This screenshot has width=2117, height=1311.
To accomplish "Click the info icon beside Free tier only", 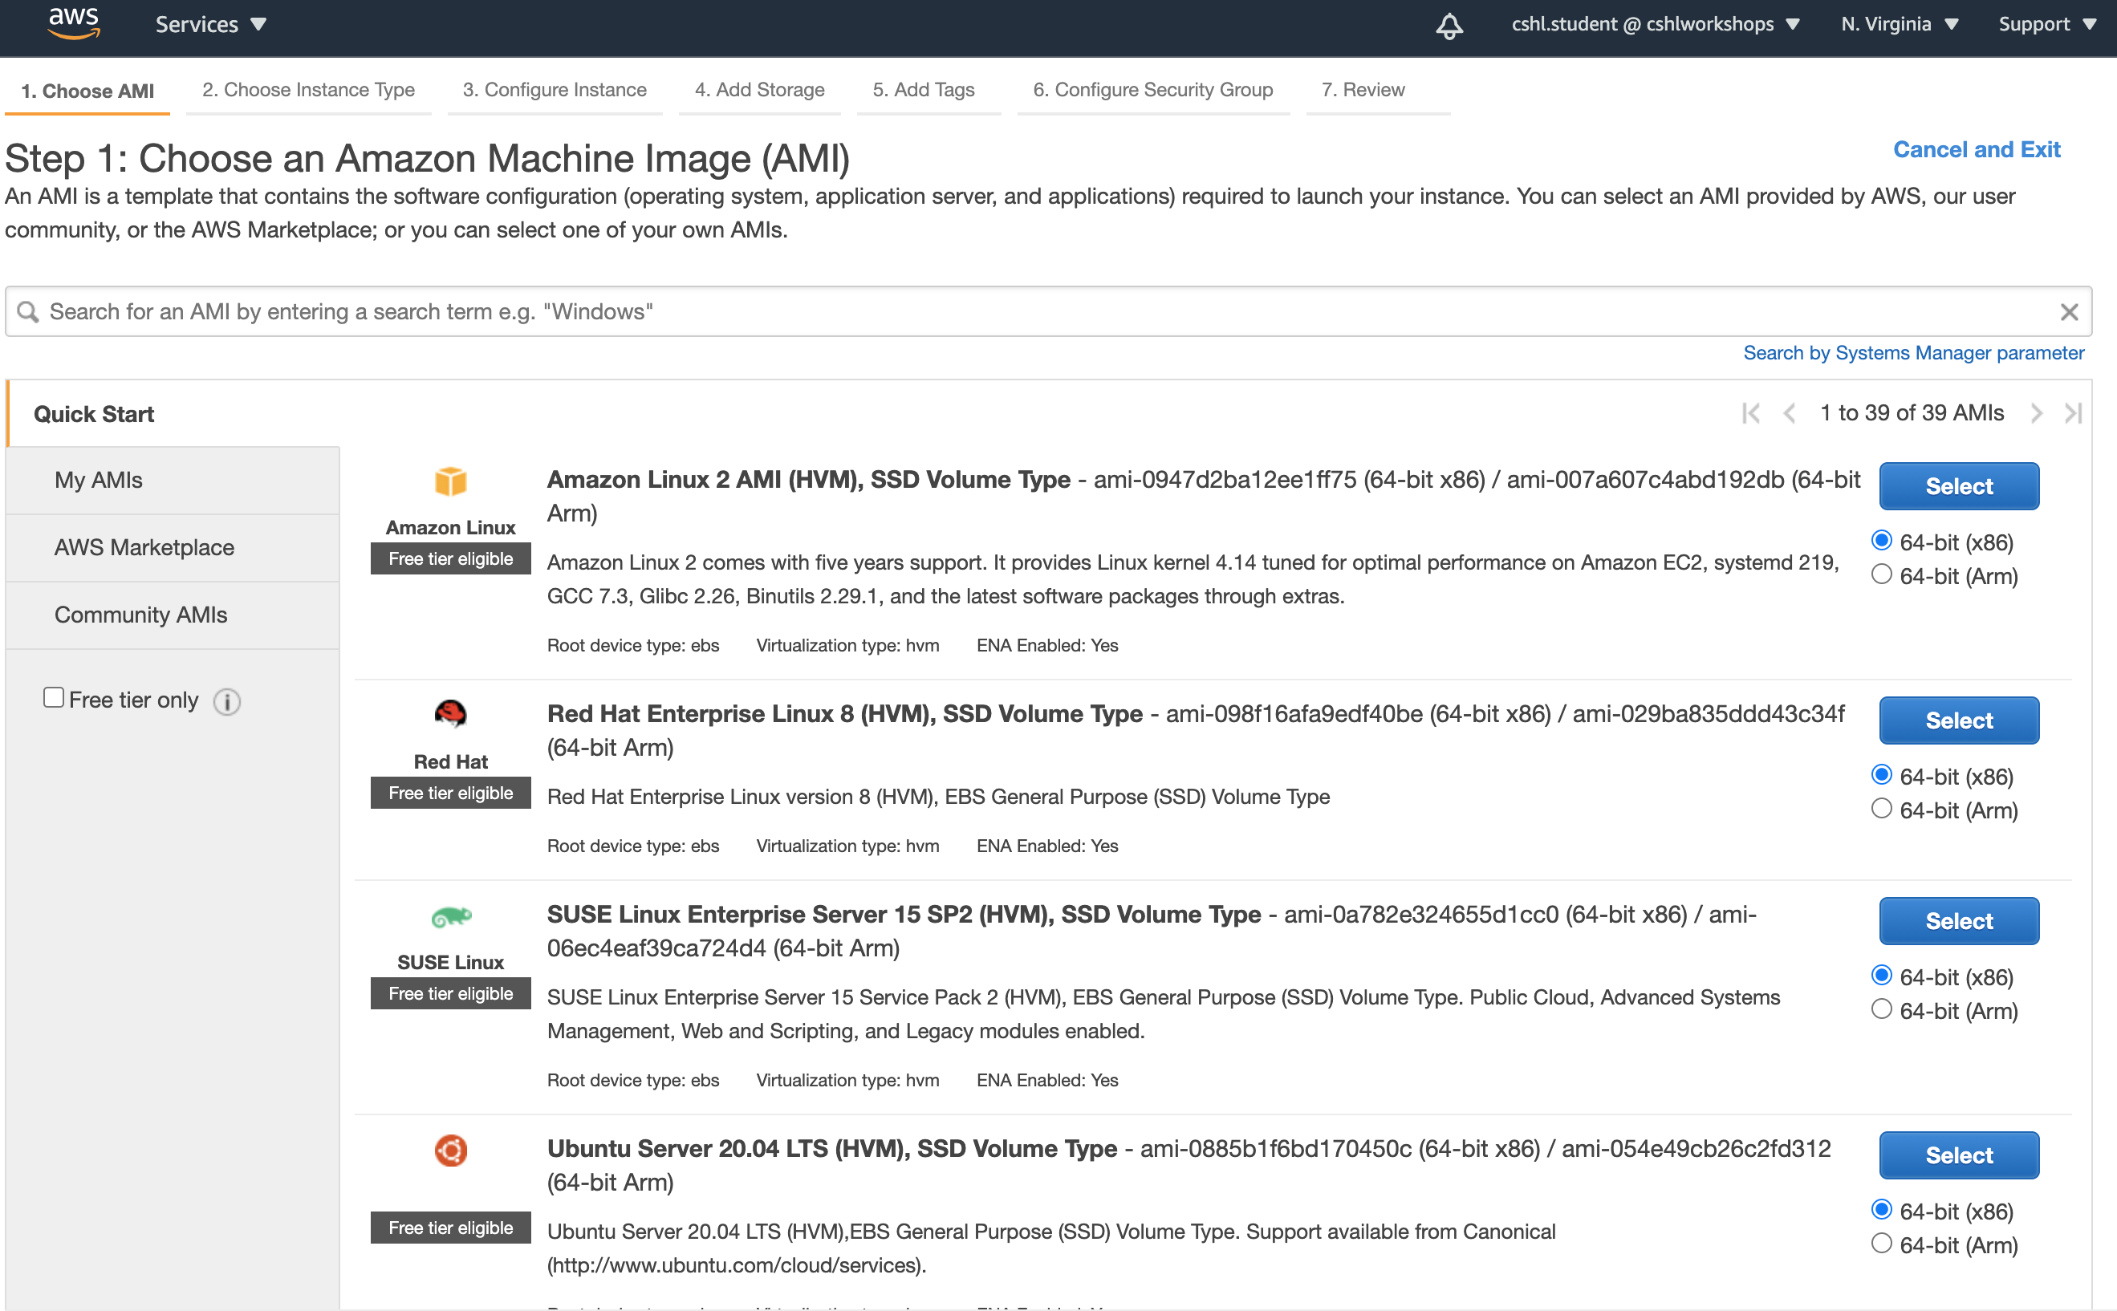I will [226, 701].
